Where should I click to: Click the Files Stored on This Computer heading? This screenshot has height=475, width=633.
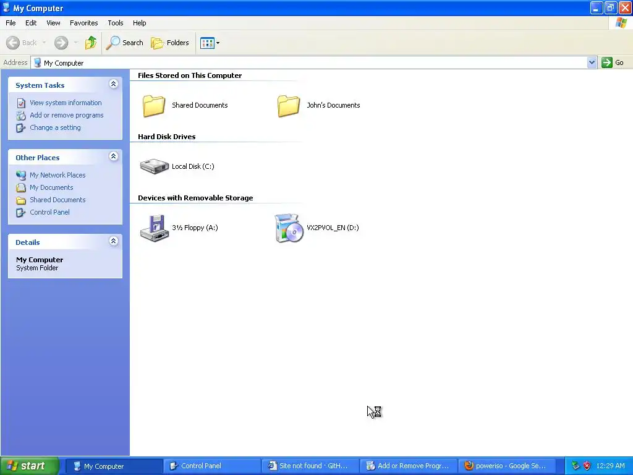190,75
